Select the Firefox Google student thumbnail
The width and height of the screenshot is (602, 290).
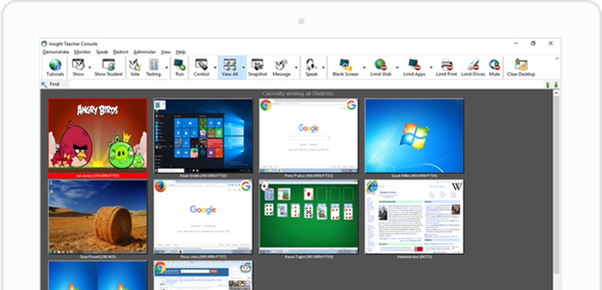click(203, 217)
